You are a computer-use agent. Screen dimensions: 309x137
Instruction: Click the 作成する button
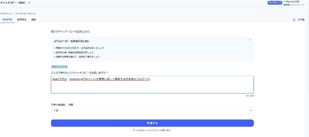pyautogui.click(x=152, y=123)
